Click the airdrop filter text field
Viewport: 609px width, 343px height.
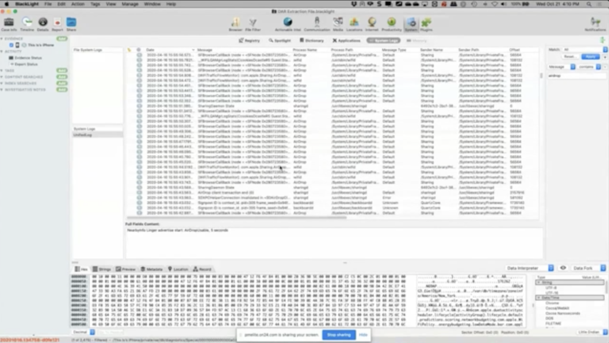pyautogui.click(x=577, y=75)
